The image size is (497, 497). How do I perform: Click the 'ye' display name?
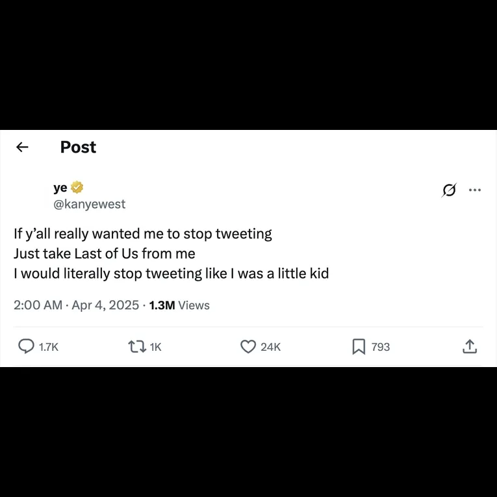[x=60, y=188]
